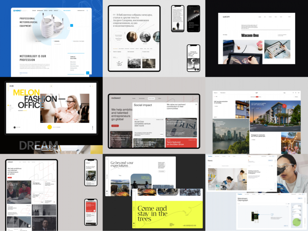Select the Weather Stations category tab
308x231 pixels.
point(78,41)
